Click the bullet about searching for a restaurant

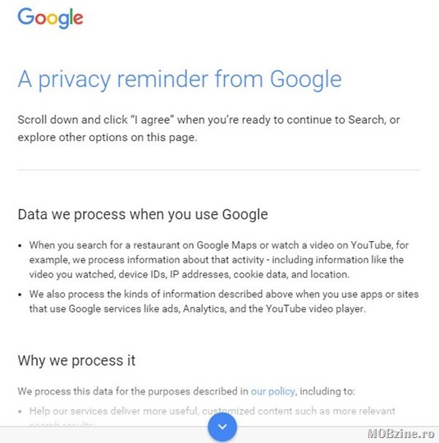(219, 259)
